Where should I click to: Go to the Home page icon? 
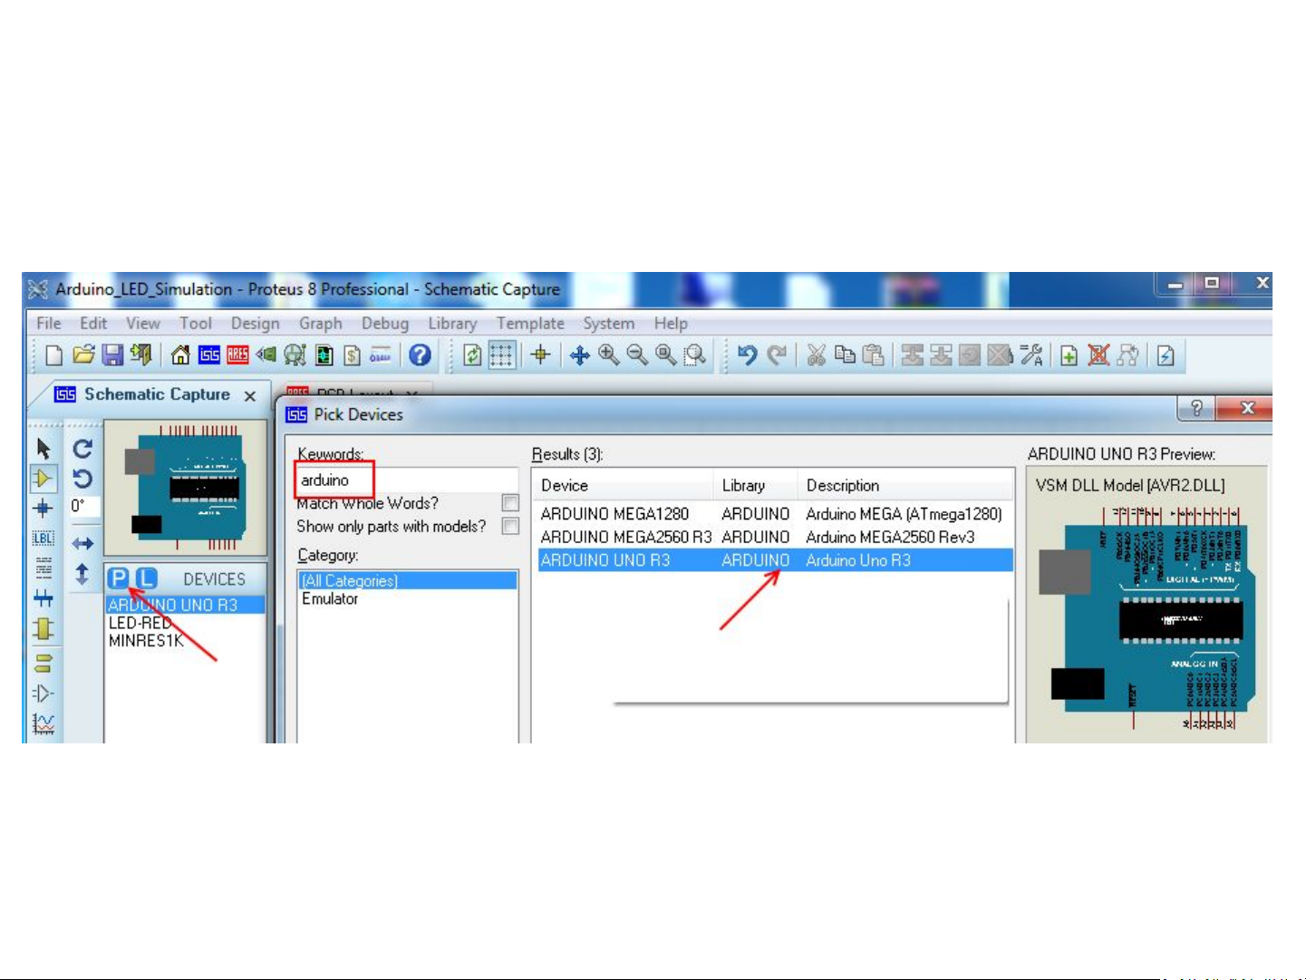pyautogui.click(x=180, y=355)
